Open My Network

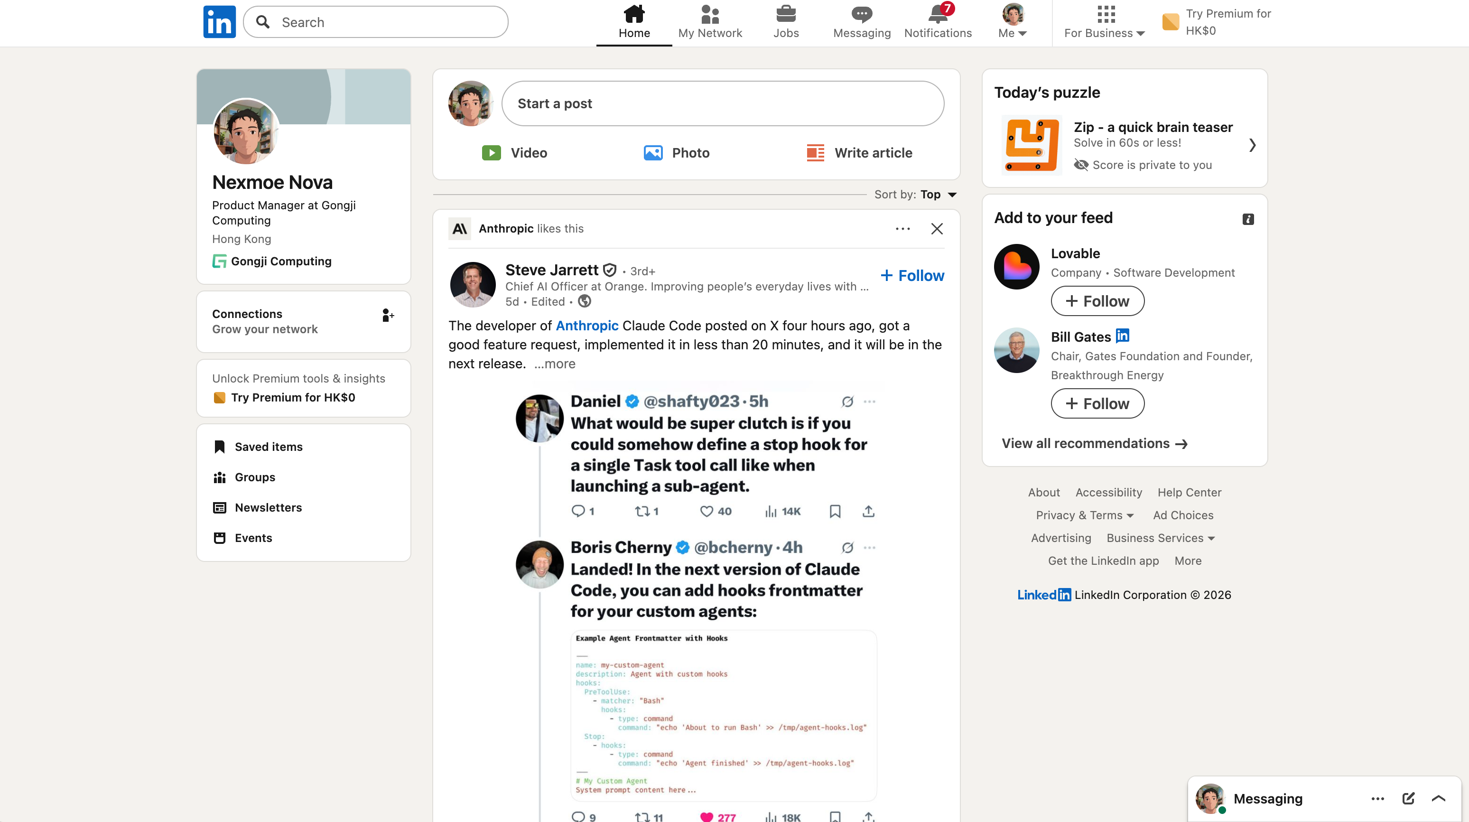[x=710, y=22]
